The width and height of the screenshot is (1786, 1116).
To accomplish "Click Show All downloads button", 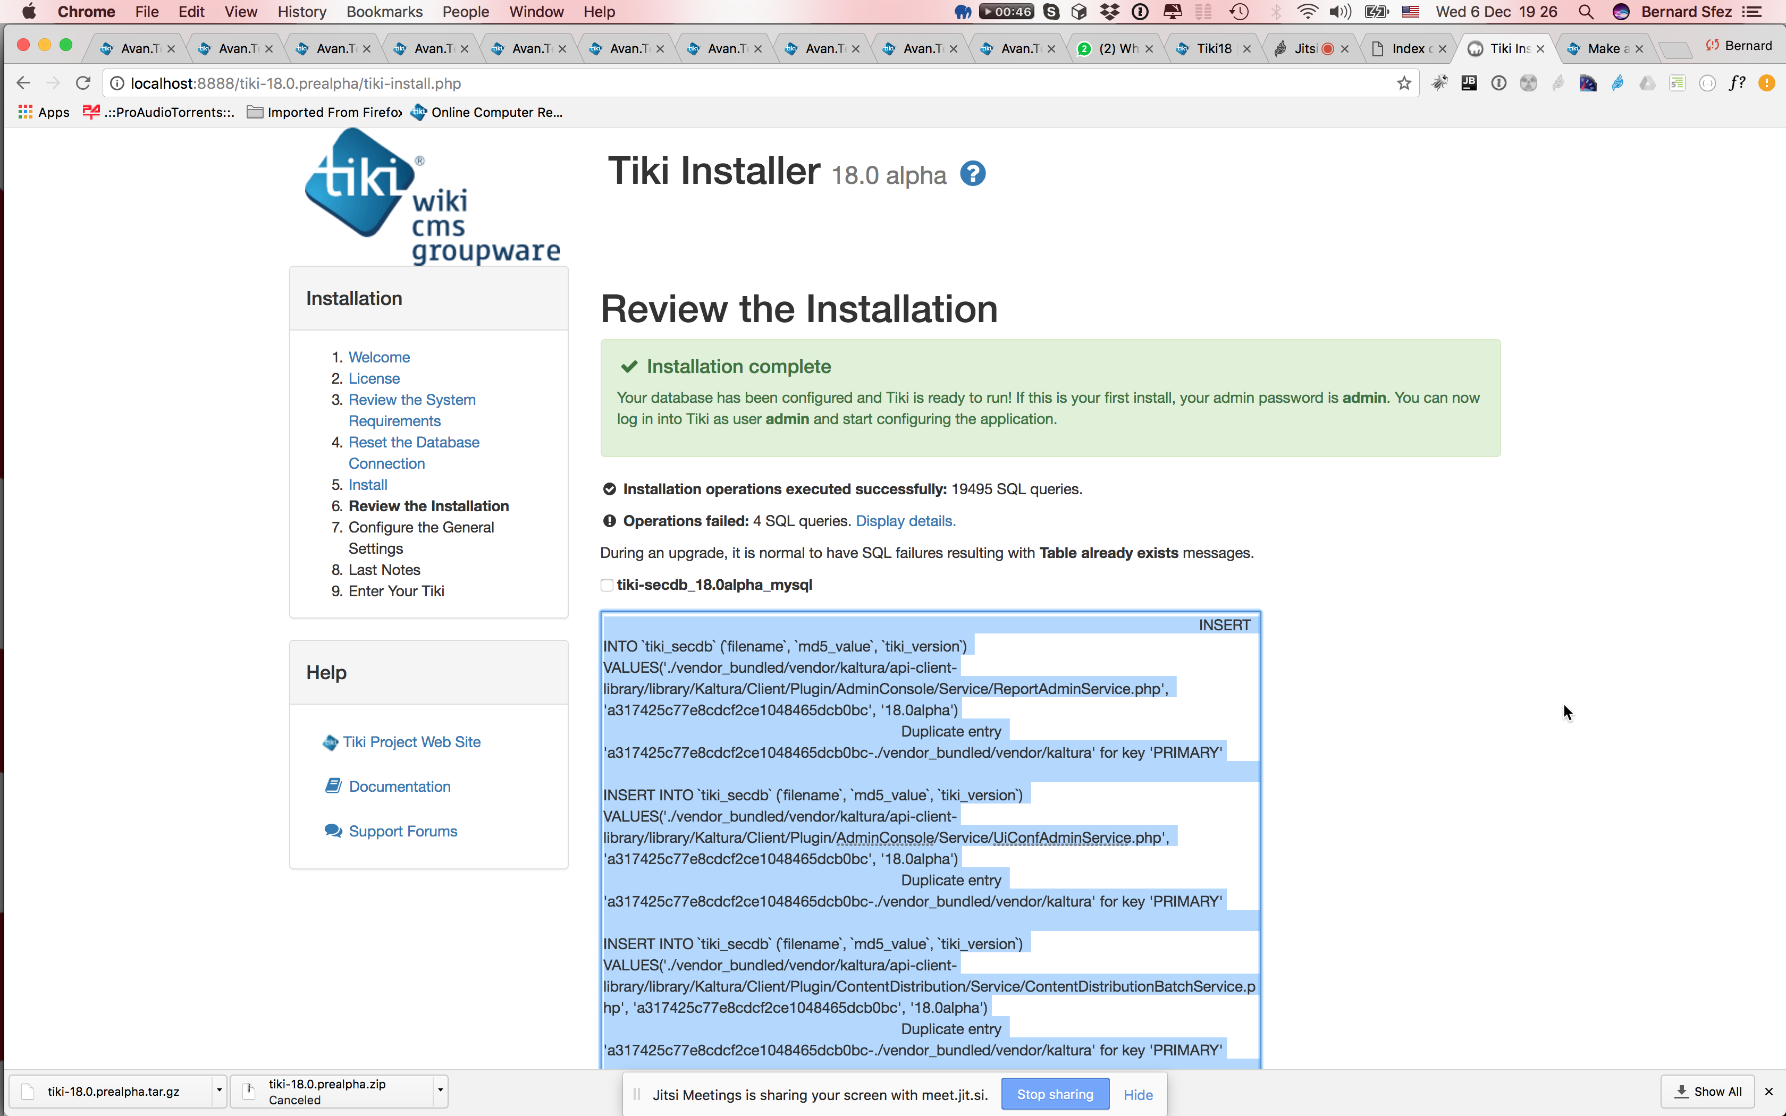I will coord(1708,1091).
